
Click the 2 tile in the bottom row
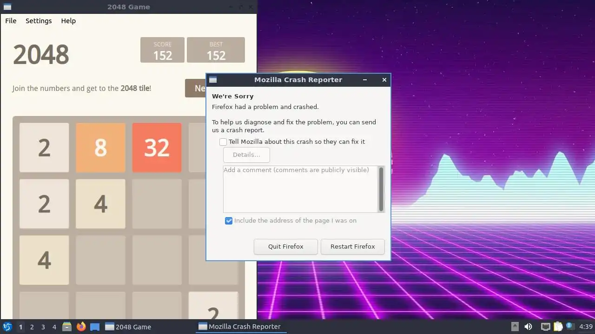213,305
